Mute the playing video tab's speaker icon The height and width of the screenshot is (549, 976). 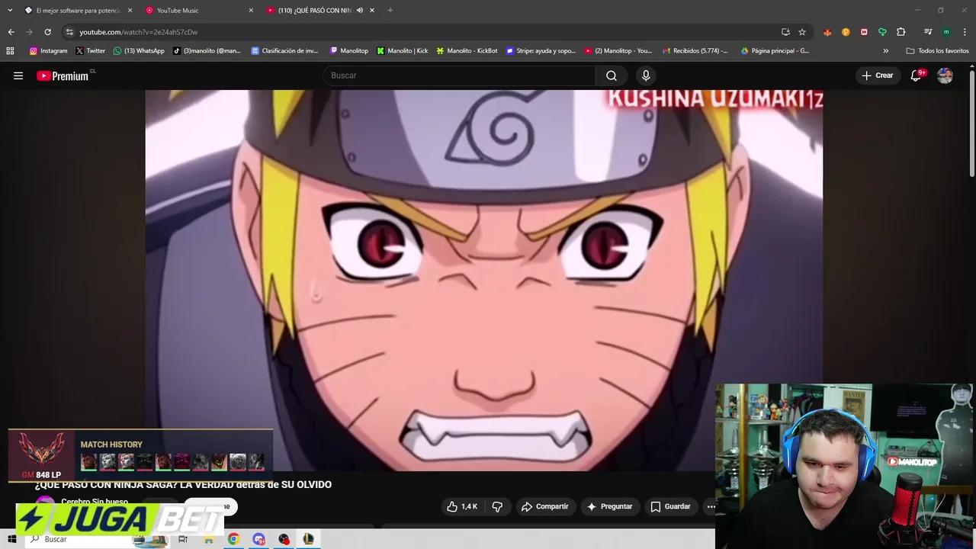(359, 10)
